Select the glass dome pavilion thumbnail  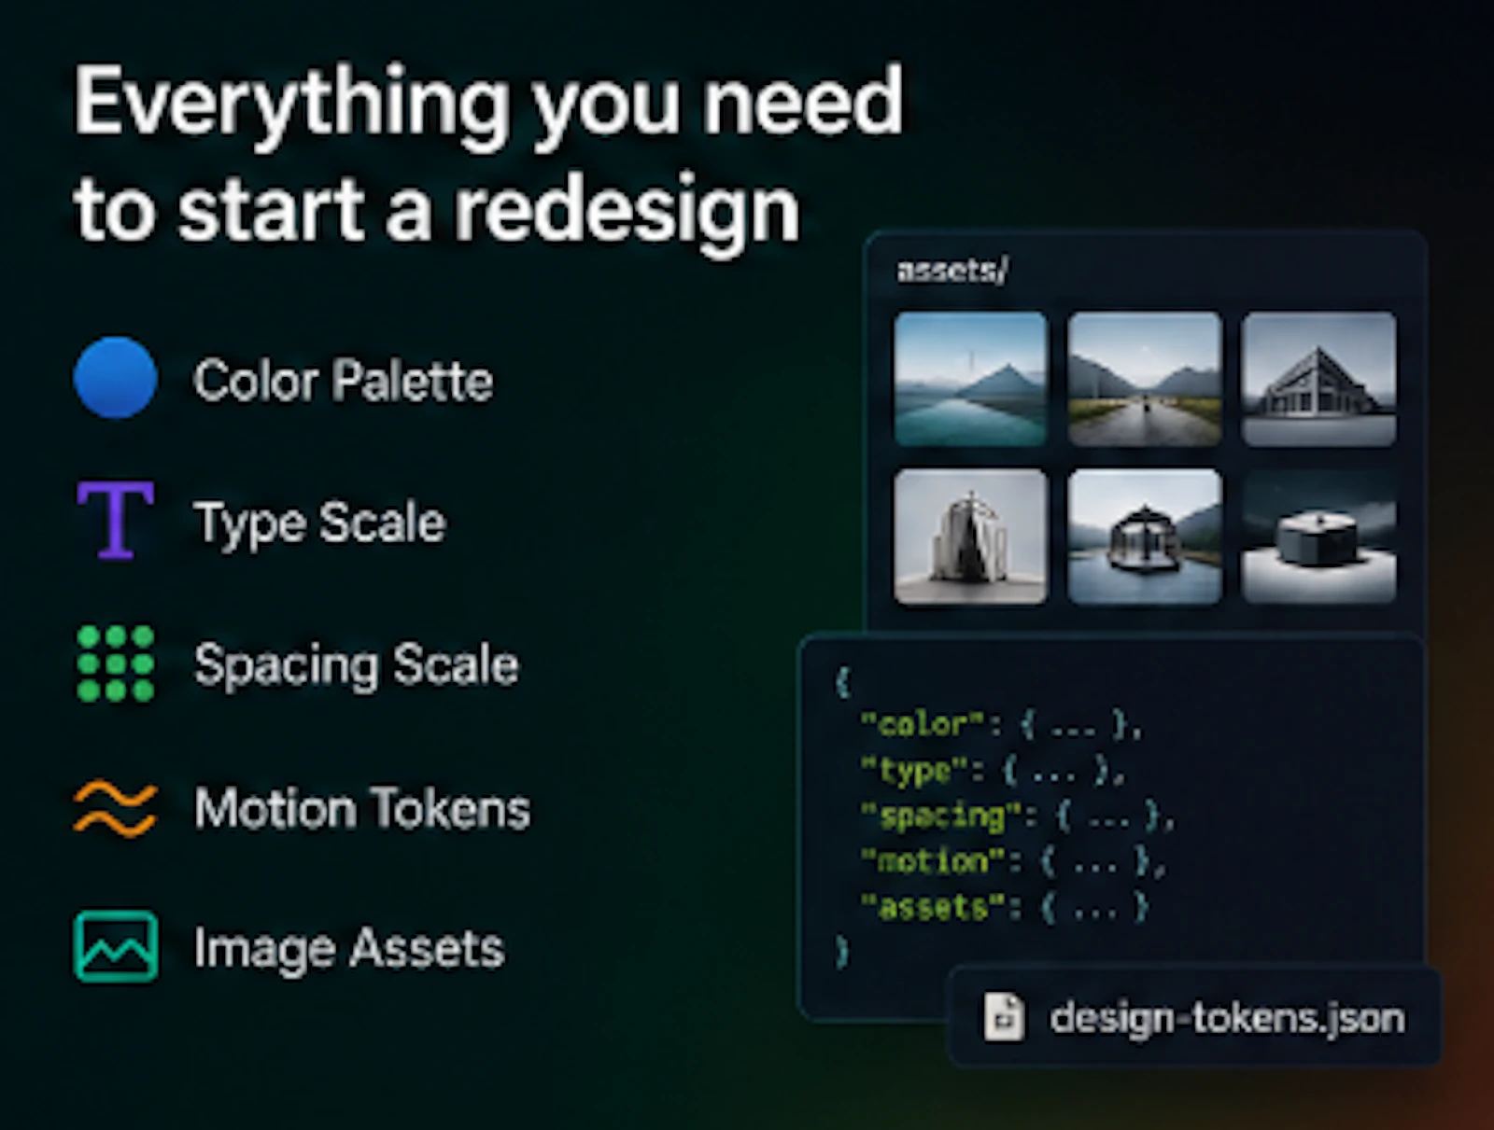(1145, 537)
